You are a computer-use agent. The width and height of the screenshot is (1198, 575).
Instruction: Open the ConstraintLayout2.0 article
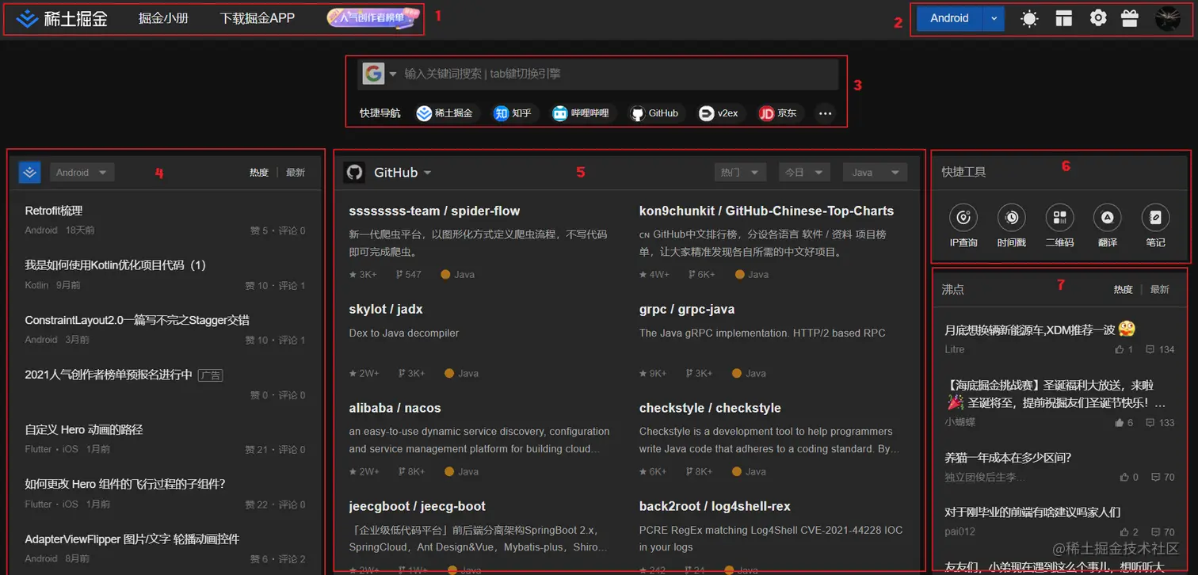137,320
